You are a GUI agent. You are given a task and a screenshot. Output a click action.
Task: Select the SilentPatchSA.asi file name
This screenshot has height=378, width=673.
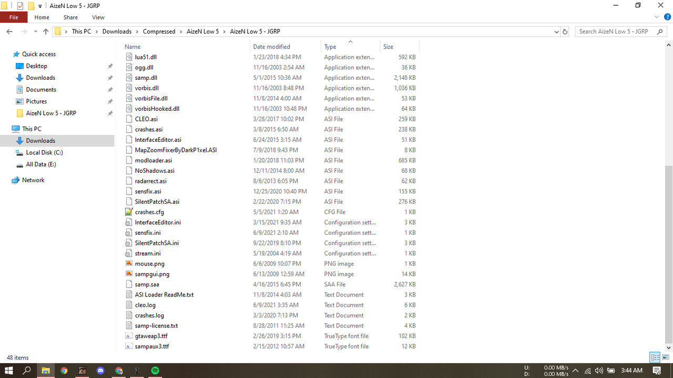(157, 202)
